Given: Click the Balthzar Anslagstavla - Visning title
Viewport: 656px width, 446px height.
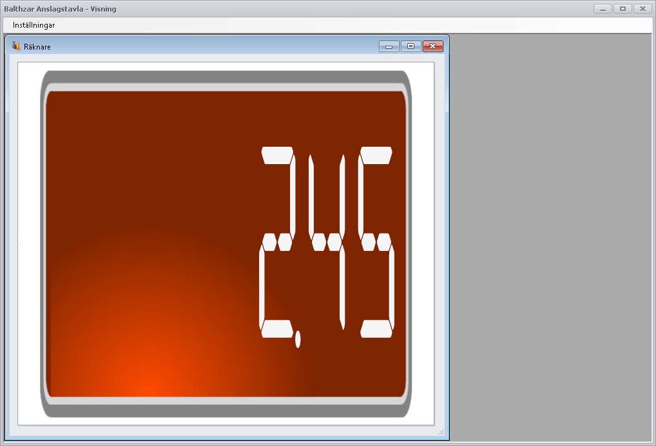Looking at the screenshot, I should click(60, 9).
